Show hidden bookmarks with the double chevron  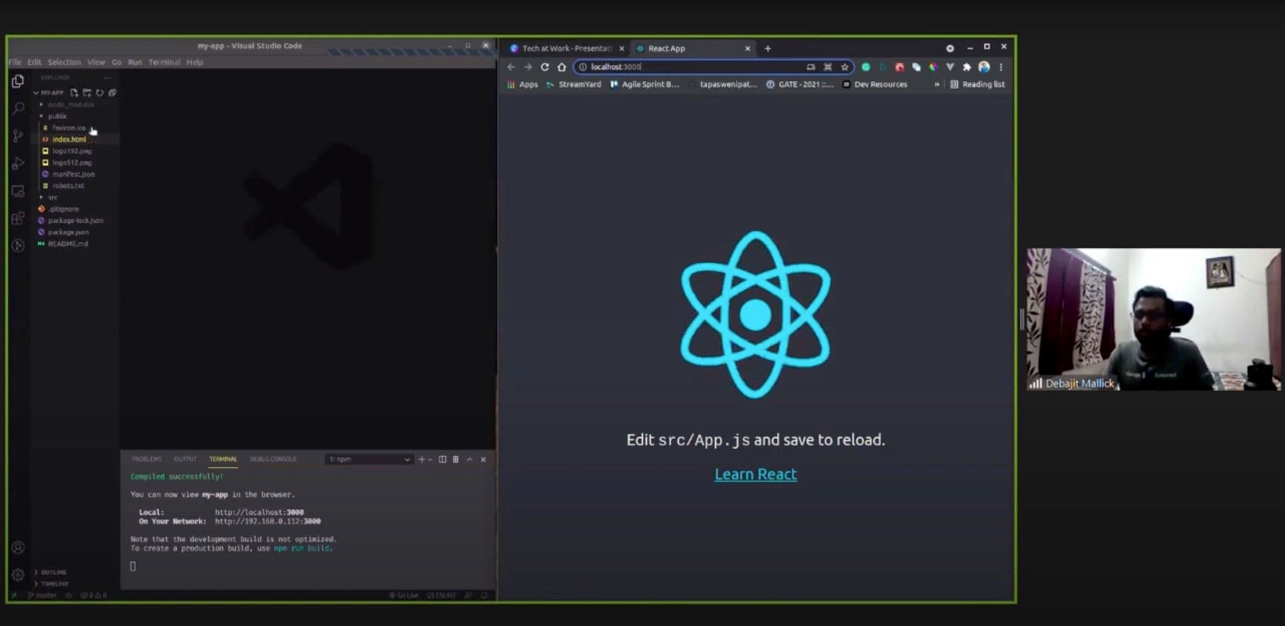coord(937,84)
